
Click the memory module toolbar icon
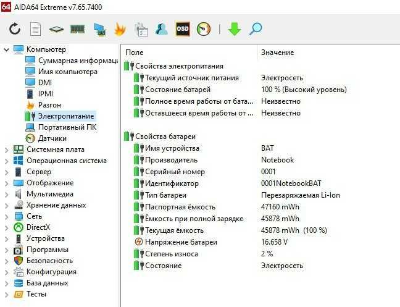(x=77, y=29)
